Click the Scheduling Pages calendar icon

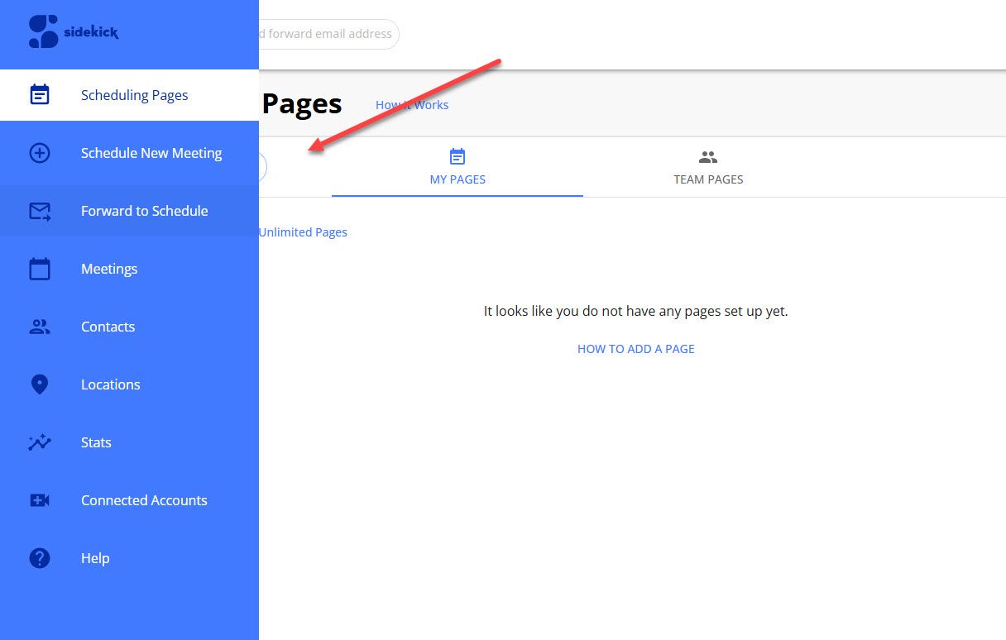(x=39, y=95)
